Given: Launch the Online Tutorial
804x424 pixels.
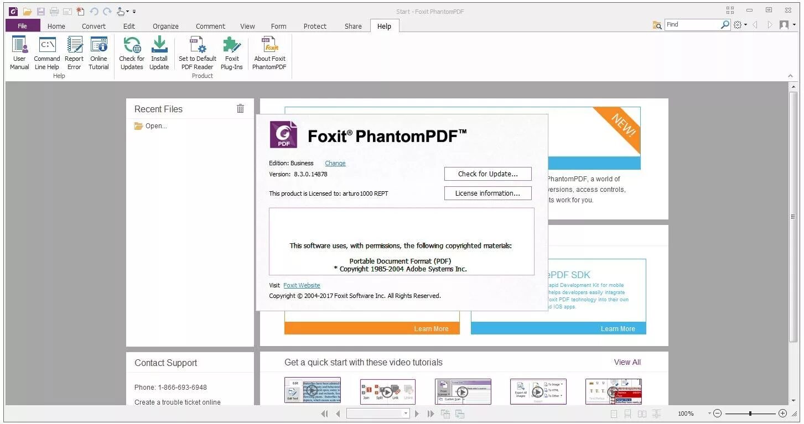Looking at the screenshot, I should [98, 53].
